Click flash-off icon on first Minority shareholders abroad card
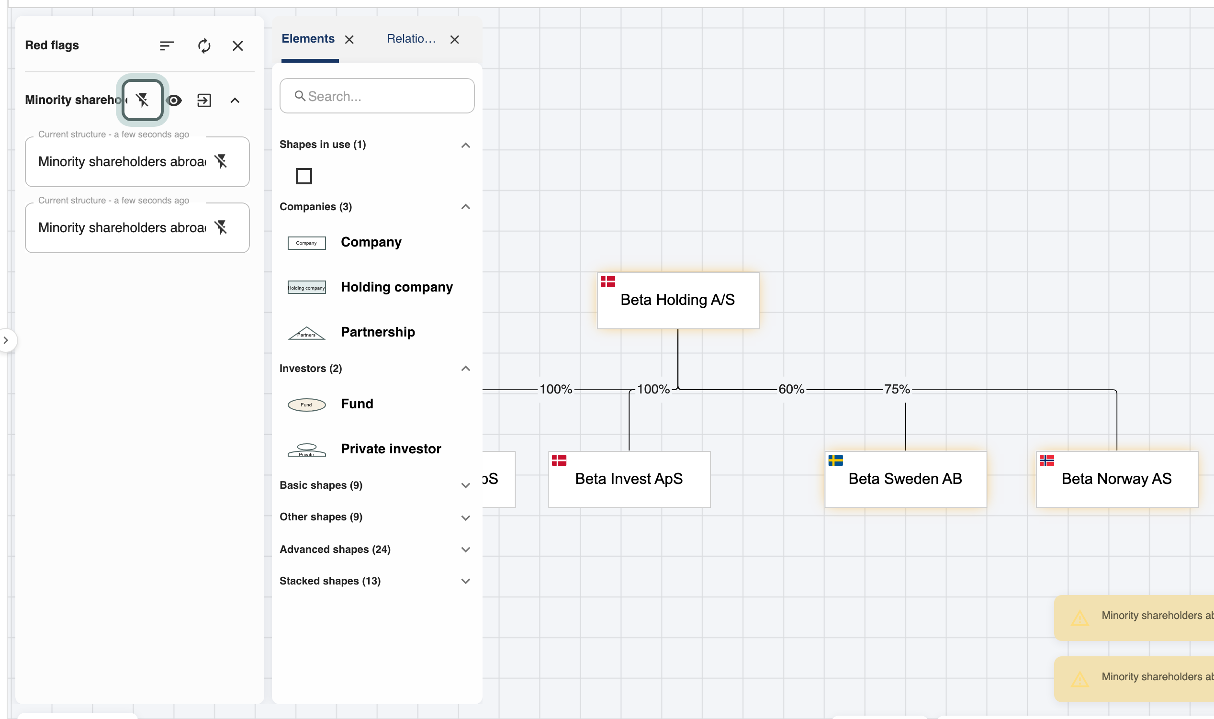The width and height of the screenshot is (1214, 719). point(221,161)
